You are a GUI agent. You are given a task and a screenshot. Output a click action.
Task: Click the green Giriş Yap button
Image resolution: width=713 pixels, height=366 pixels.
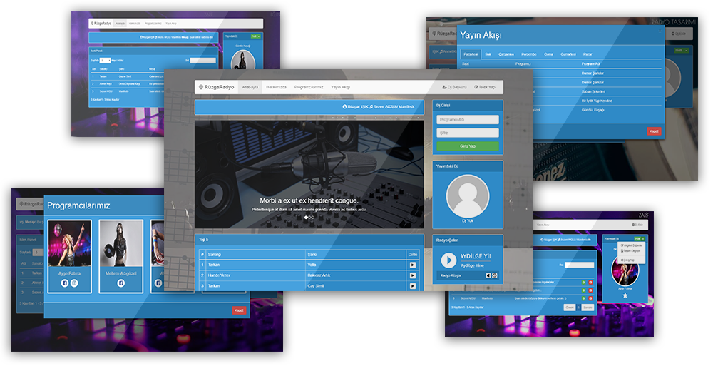467,146
